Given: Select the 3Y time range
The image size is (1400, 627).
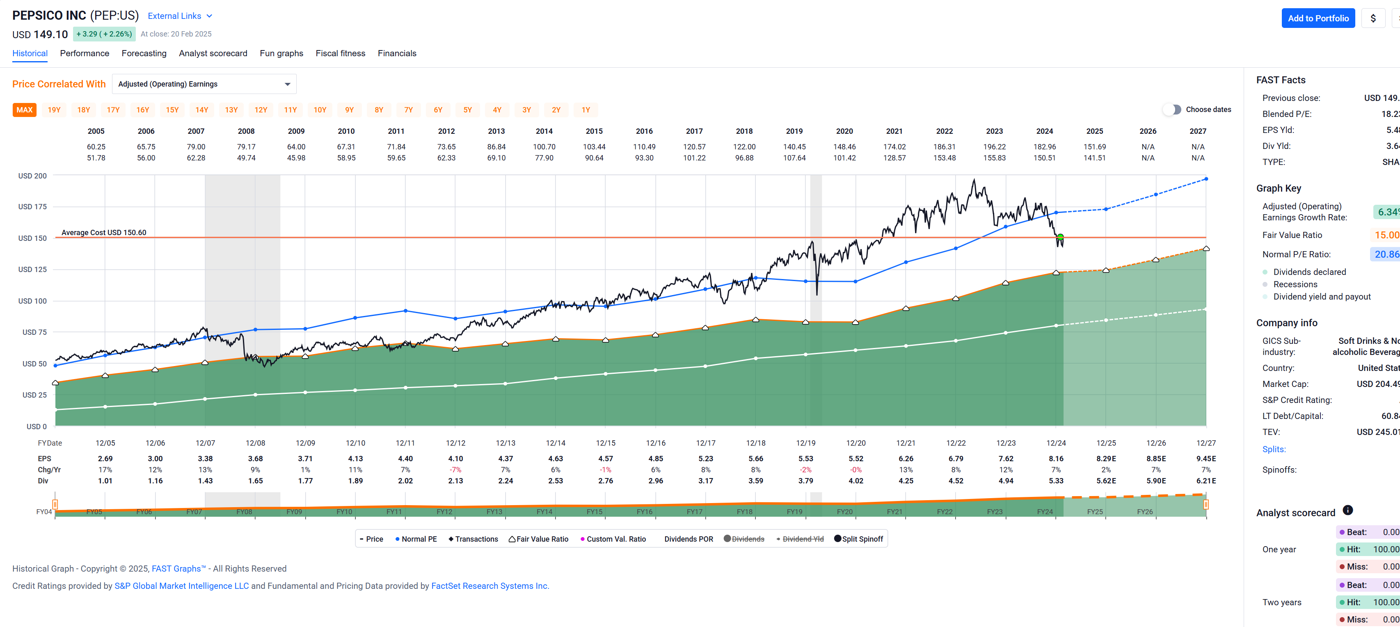Looking at the screenshot, I should 526,110.
